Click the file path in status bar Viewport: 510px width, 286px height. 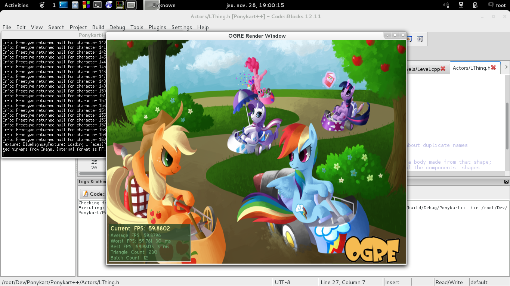[60, 282]
